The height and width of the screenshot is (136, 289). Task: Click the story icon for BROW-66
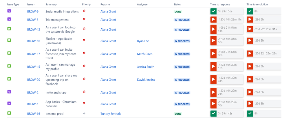(x=9, y=113)
